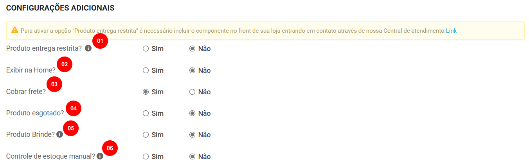Screen dimensions: 529x168
Task: Click the yellow warning triangle icon
Action: coord(14,30)
